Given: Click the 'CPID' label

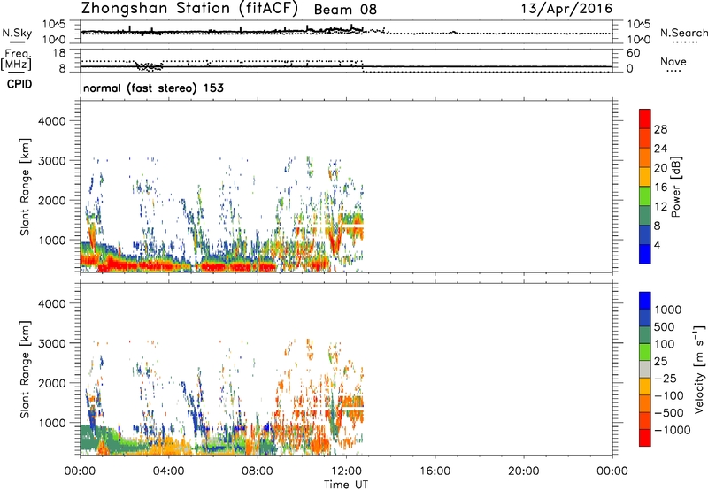Looking at the screenshot, I should [19, 84].
